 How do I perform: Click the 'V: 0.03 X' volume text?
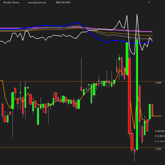pyautogui.click(x=160, y=136)
